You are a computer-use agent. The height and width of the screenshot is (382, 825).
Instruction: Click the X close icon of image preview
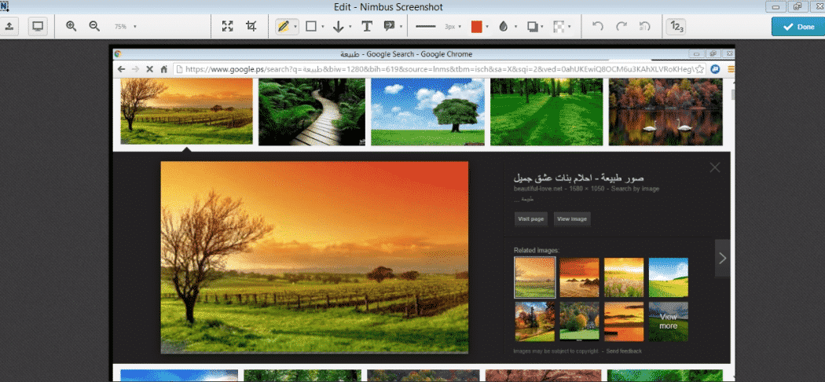click(714, 167)
